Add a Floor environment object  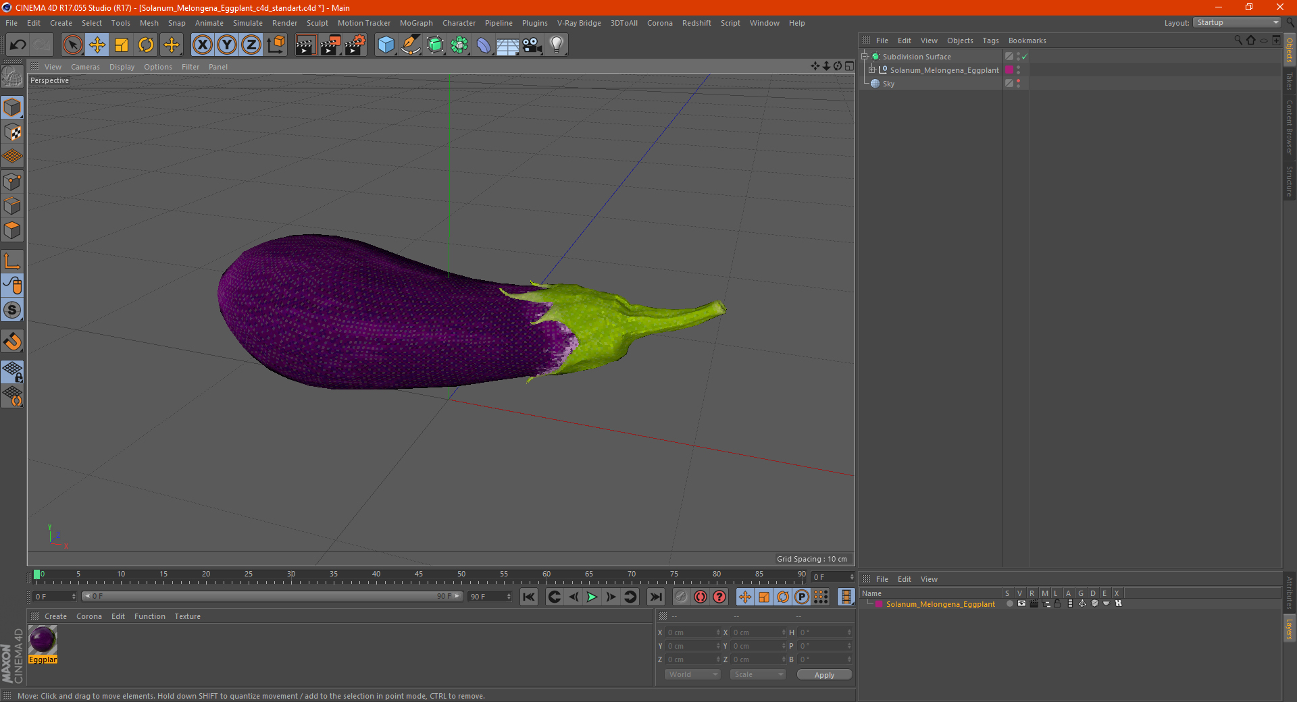tap(508, 45)
